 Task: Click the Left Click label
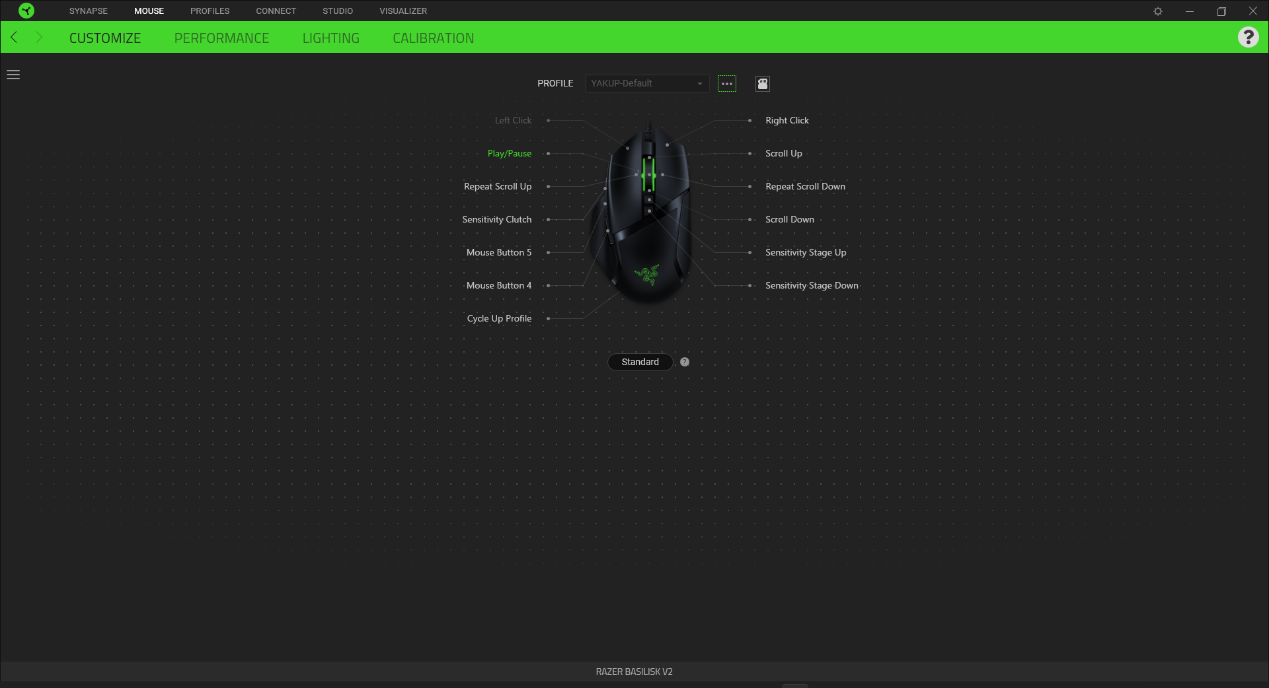pyautogui.click(x=513, y=120)
